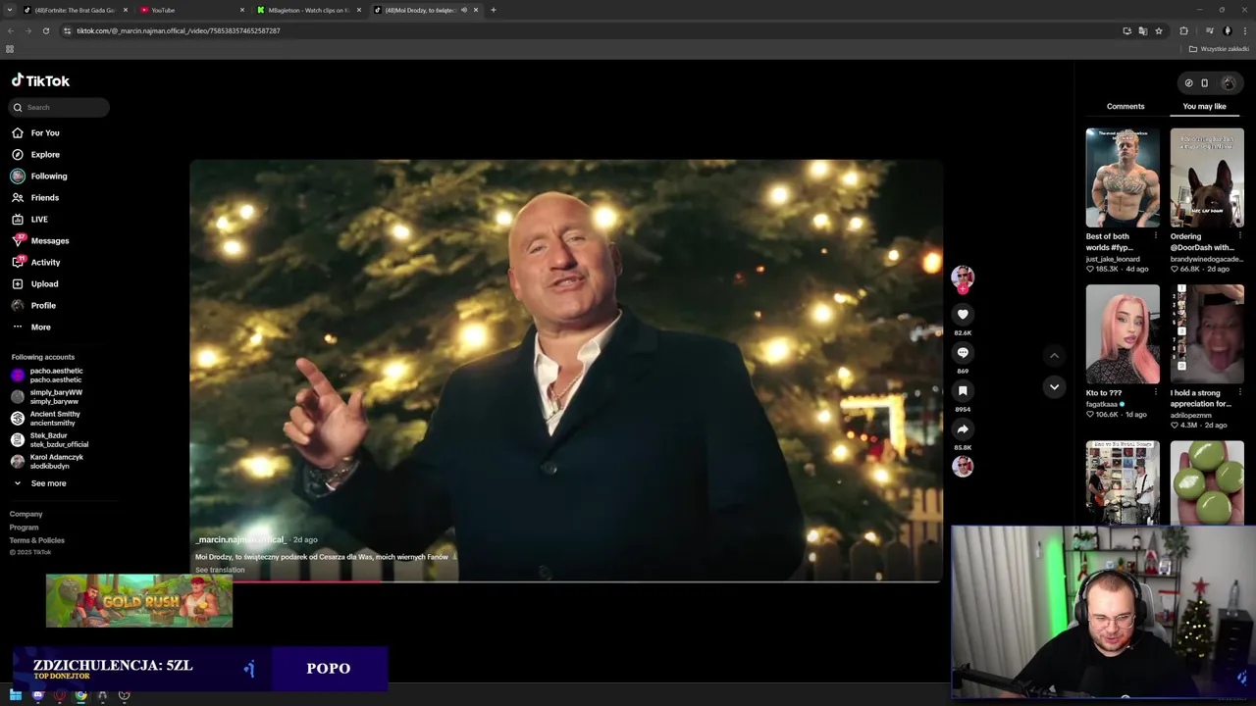
Task: Click the phone icon in top-right pill
Action: pos(1205,83)
